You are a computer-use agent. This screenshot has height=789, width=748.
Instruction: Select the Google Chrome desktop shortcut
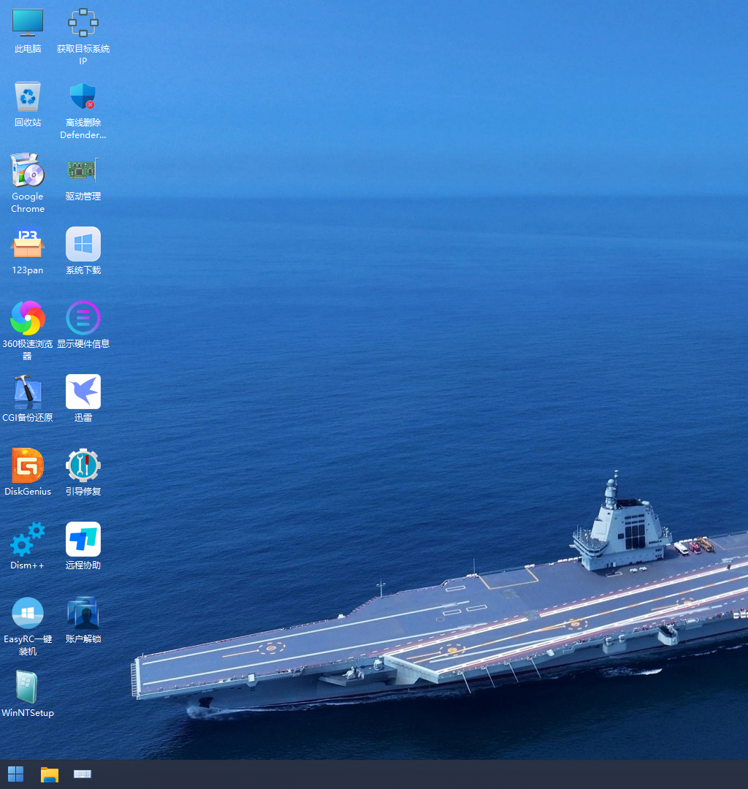point(28,171)
